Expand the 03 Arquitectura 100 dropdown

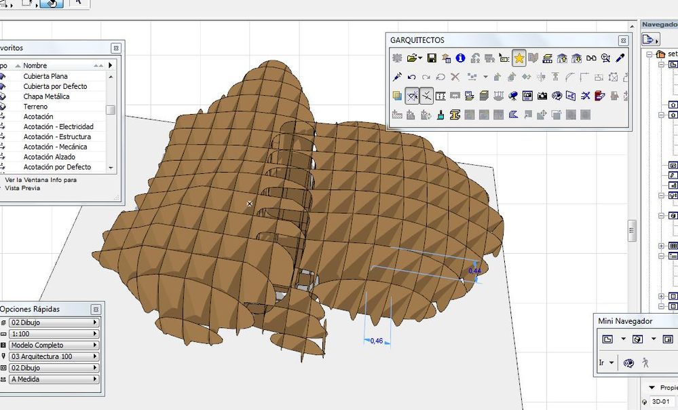click(x=54, y=356)
